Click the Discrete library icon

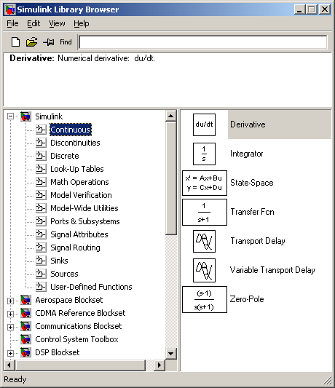pyautogui.click(x=41, y=156)
